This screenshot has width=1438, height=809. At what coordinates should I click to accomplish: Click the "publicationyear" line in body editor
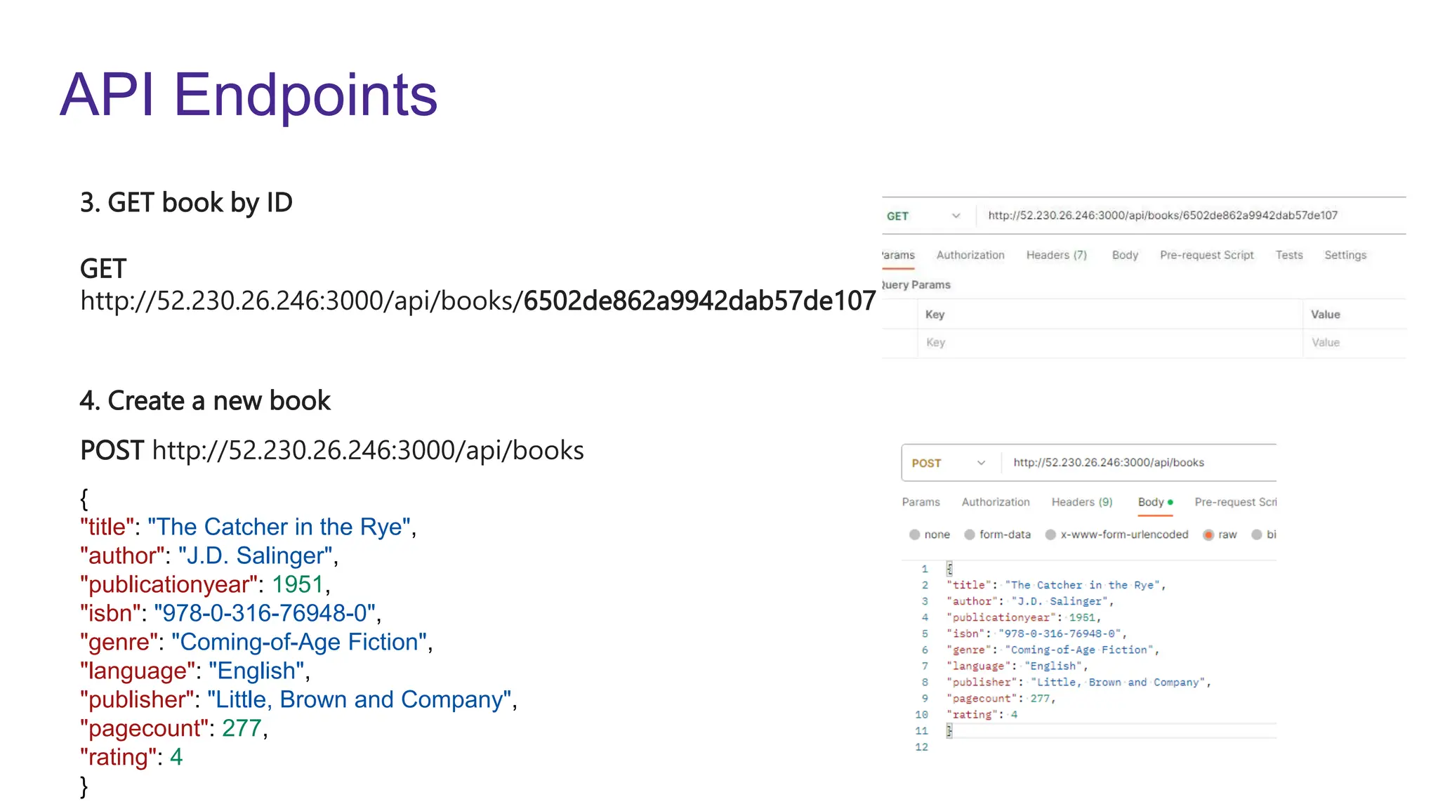click(1023, 617)
